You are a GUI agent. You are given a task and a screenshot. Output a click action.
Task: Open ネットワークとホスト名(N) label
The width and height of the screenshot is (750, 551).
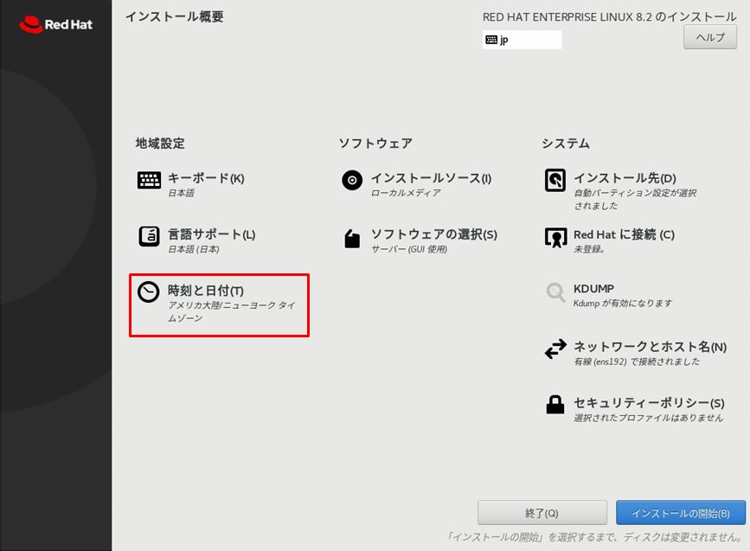(650, 347)
